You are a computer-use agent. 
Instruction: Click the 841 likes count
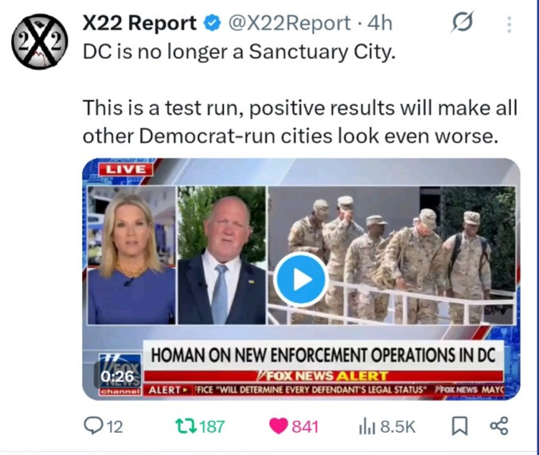tap(305, 426)
